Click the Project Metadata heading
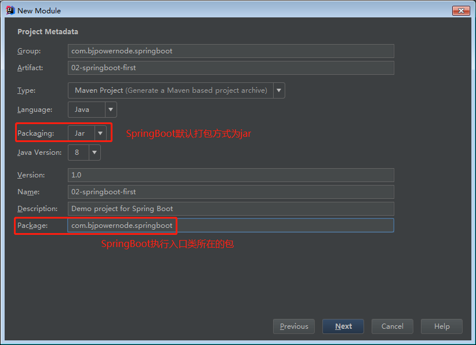 (48, 32)
